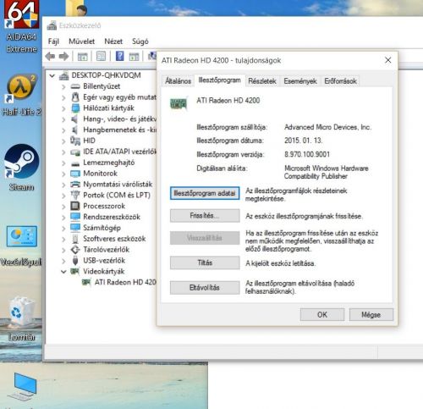423x409 pixels.
Task: Open the Súgó menu
Action: [x=140, y=41]
